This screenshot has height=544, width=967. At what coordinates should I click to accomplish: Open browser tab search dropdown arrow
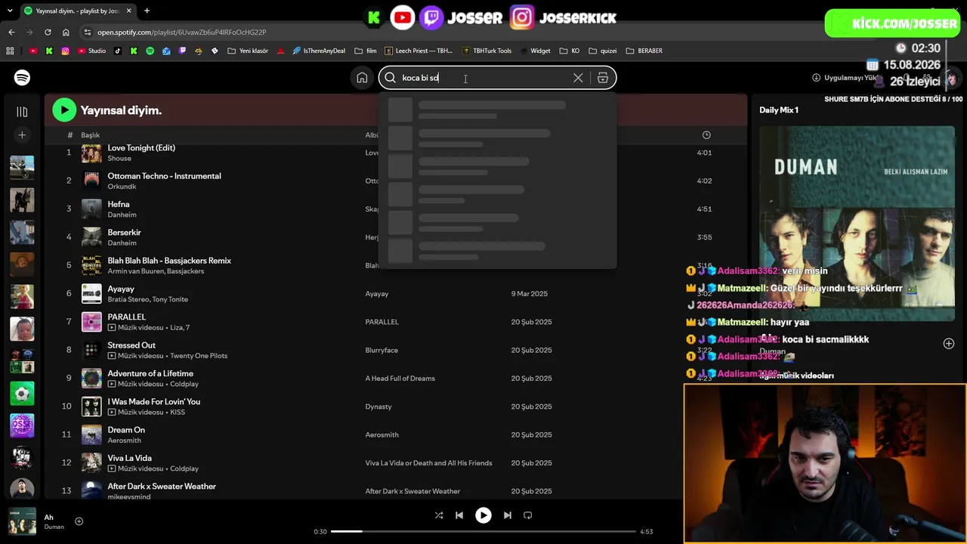coord(8,11)
